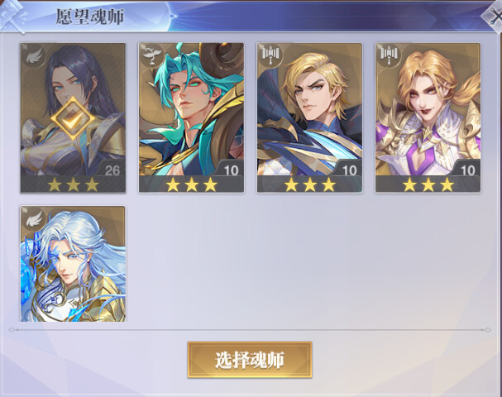Screen dimensions: 502x397
Task: Click the three-star rating under the wavy blonde-haired card
Action: click(x=428, y=184)
